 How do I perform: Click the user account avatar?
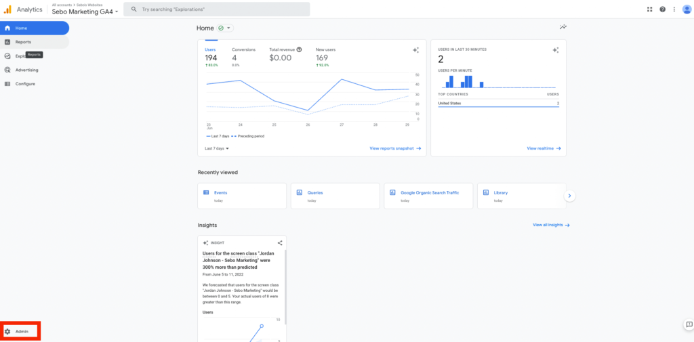(687, 9)
